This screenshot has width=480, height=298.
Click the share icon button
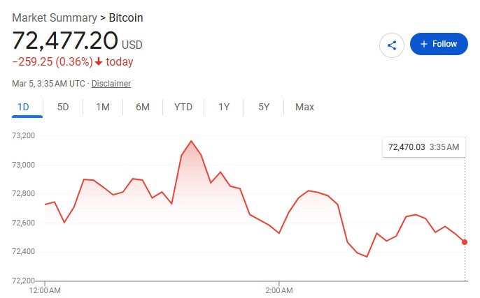pos(392,45)
